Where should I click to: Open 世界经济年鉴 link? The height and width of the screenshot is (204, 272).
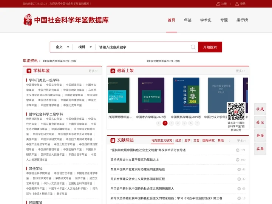pyautogui.click(x=34, y=119)
